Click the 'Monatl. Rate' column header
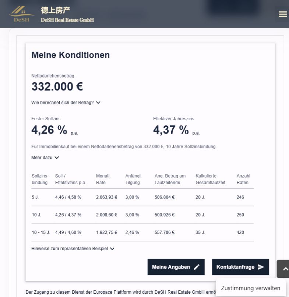The image size is (289, 297). point(103,179)
